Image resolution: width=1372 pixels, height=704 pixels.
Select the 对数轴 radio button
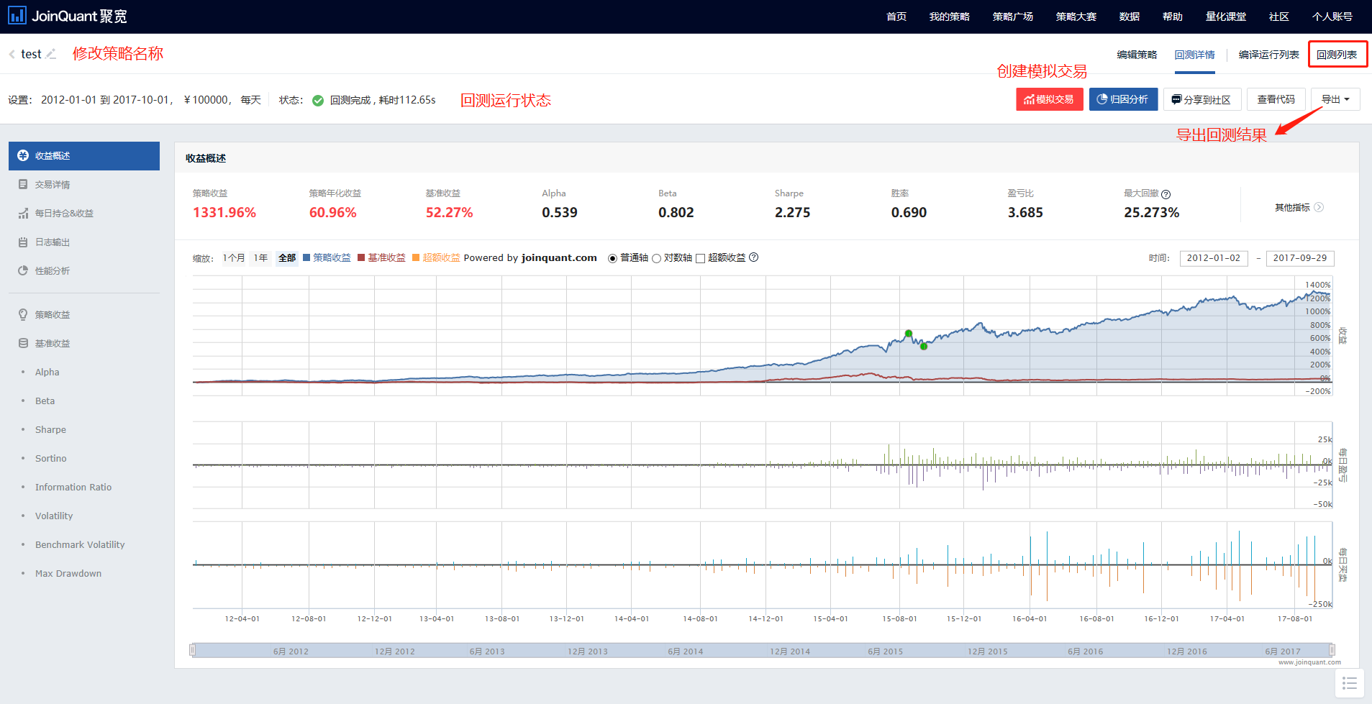click(656, 258)
